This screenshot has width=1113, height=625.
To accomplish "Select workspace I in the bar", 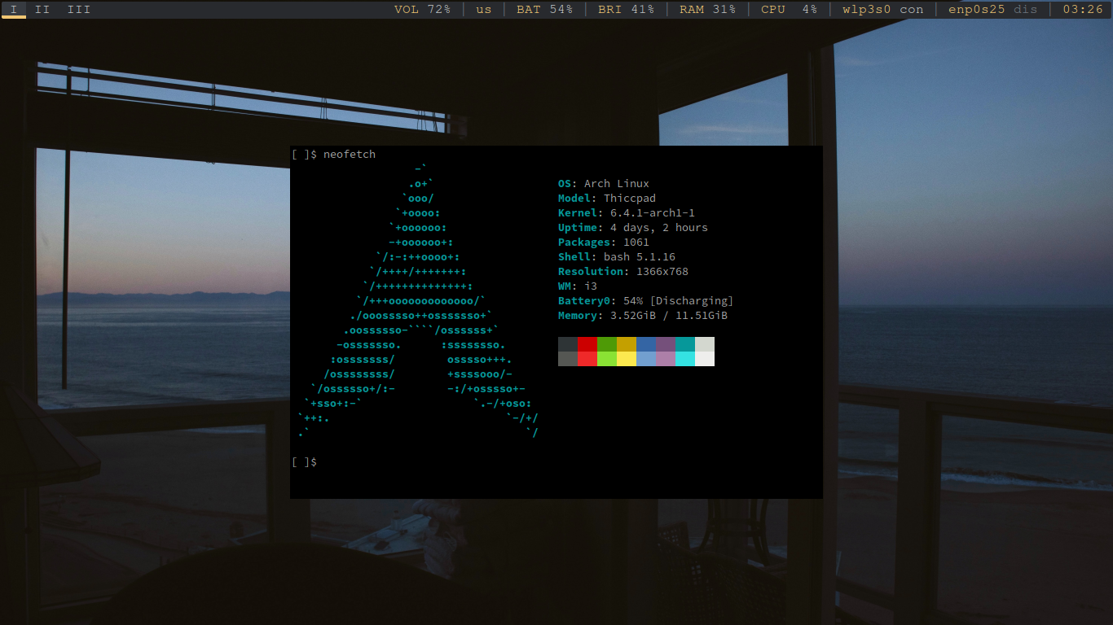I will coord(14,10).
